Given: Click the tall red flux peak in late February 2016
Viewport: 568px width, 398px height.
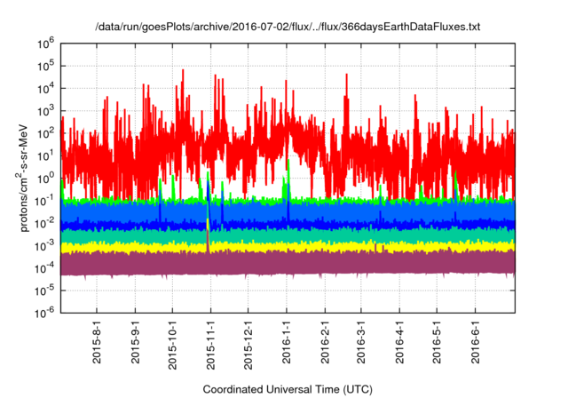Looking at the screenshot, I should (x=347, y=76).
